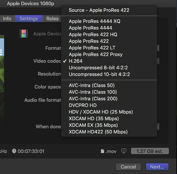Select Source - Apple ProRes 422 option

click(x=109, y=10)
